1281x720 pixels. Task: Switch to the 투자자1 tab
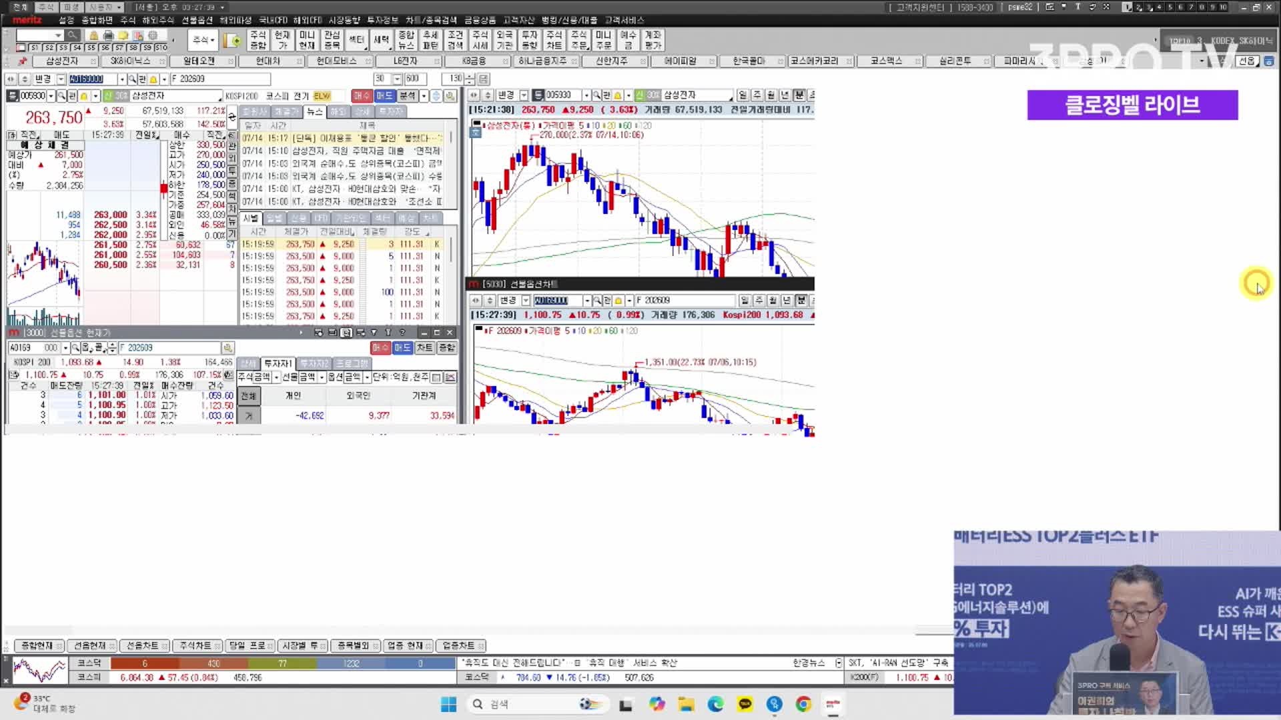pyautogui.click(x=278, y=363)
